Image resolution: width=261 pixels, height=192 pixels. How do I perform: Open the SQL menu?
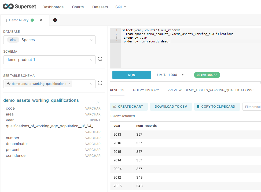pos(120,7)
